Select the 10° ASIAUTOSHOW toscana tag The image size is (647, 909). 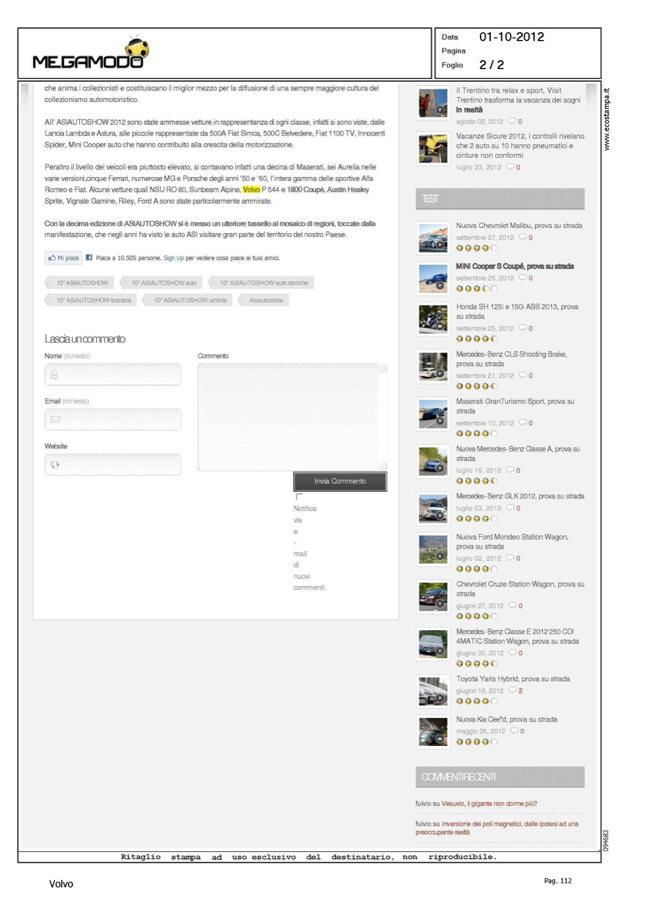[93, 301]
